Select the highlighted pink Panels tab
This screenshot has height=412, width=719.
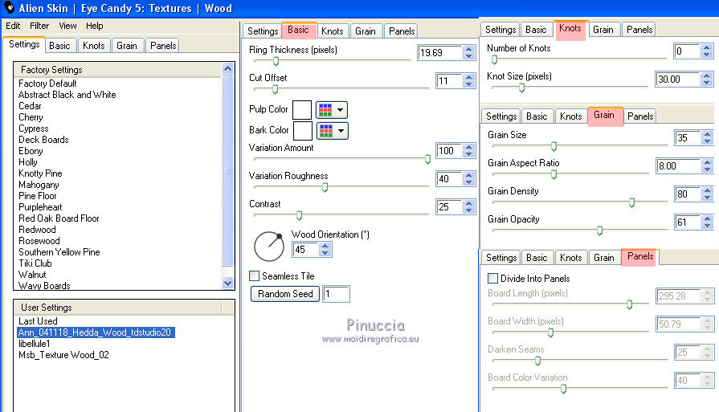[640, 256]
